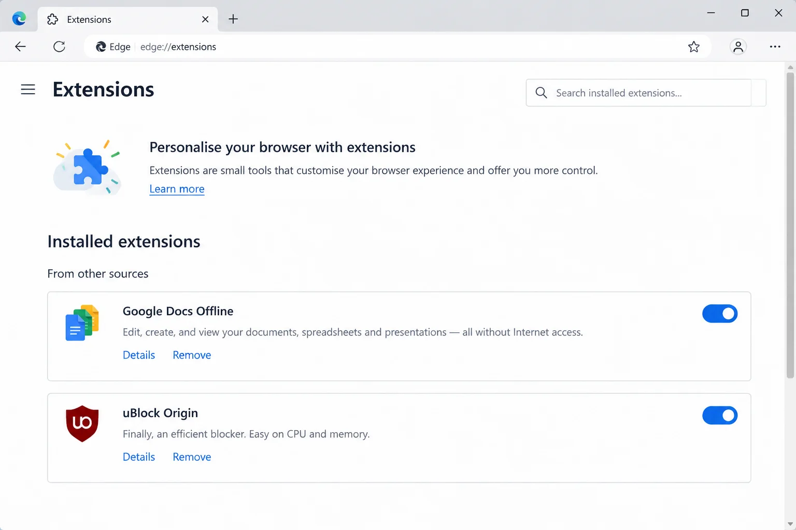Click the scrollbar up arrow
Image resolution: width=796 pixels, height=530 pixels.
coord(790,67)
